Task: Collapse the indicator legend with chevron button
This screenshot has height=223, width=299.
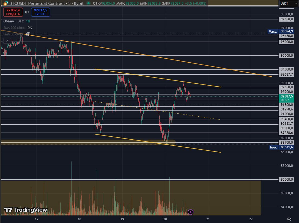Action: 7,41
